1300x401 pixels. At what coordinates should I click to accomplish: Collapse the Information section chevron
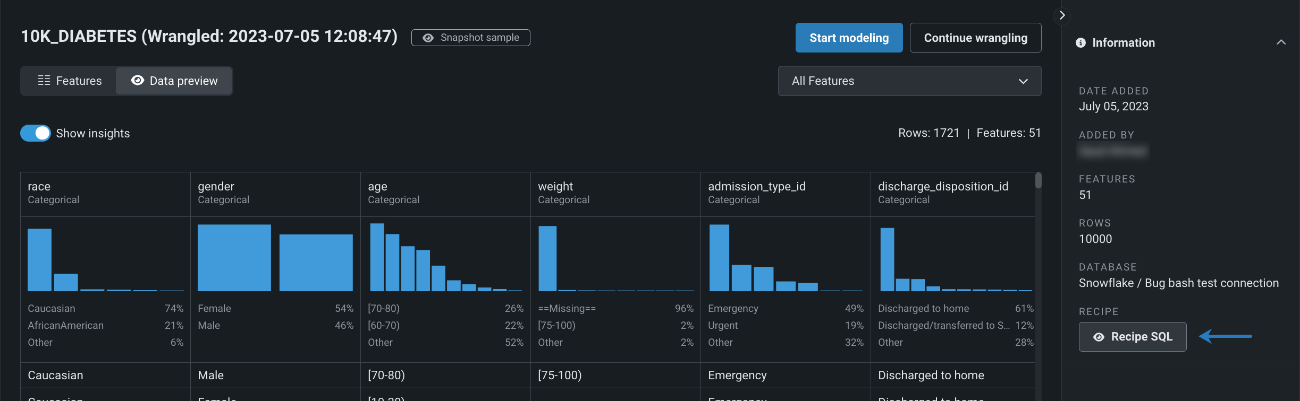point(1281,42)
